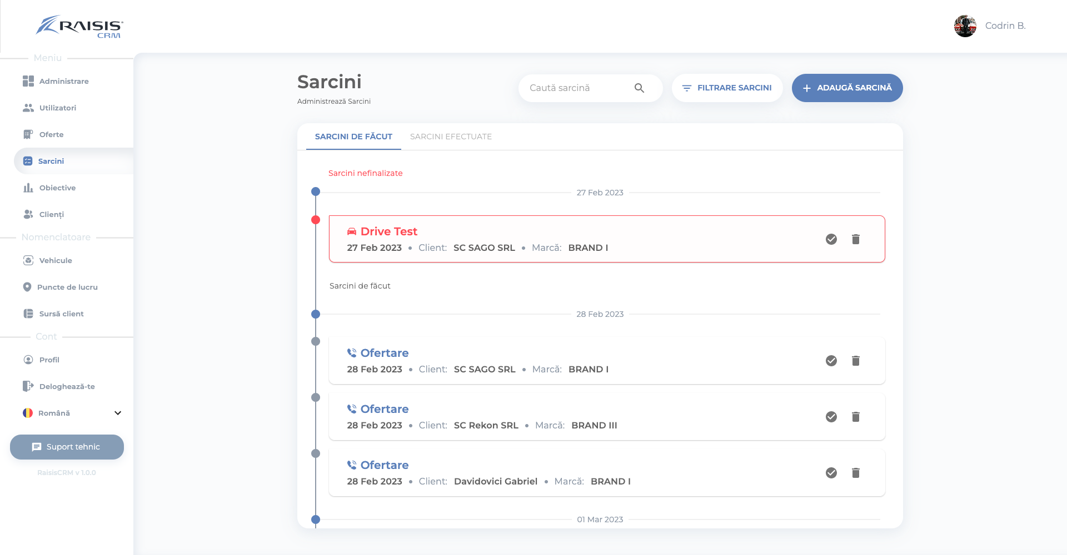Switch to Sarcini Efectuate tab

451,137
